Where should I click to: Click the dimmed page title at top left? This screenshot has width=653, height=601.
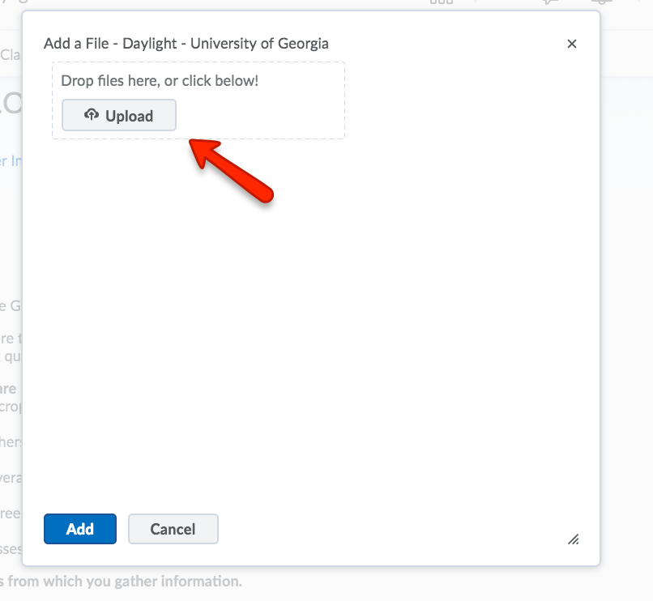(x=12, y=4)
